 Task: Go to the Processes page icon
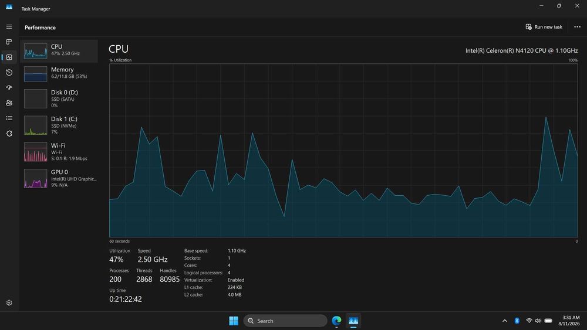point(9,42)
